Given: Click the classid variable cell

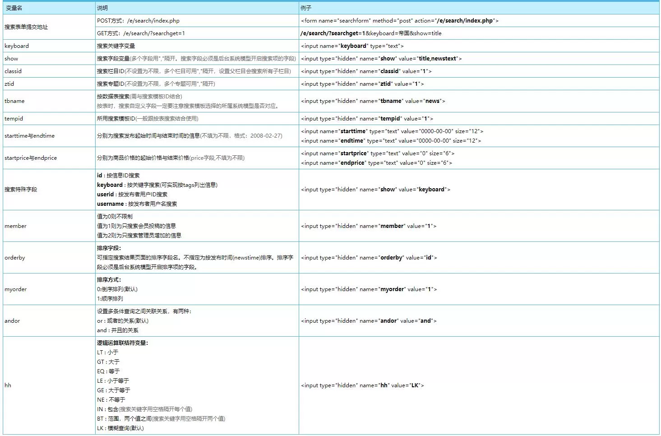Looking at the screenshot, I should tap(49, 71).
